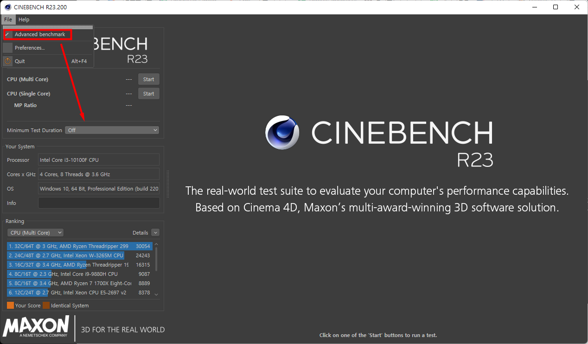Click the MP Ratio label

(x=26, y=105)
